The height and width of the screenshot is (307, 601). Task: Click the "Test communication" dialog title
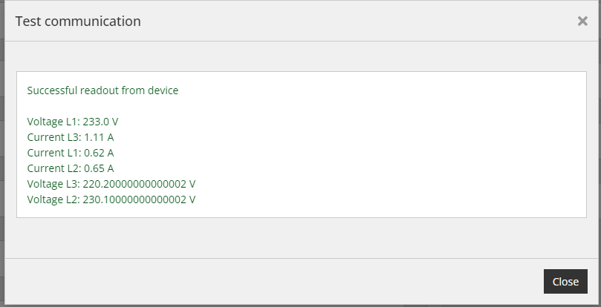tap(78, 21)
